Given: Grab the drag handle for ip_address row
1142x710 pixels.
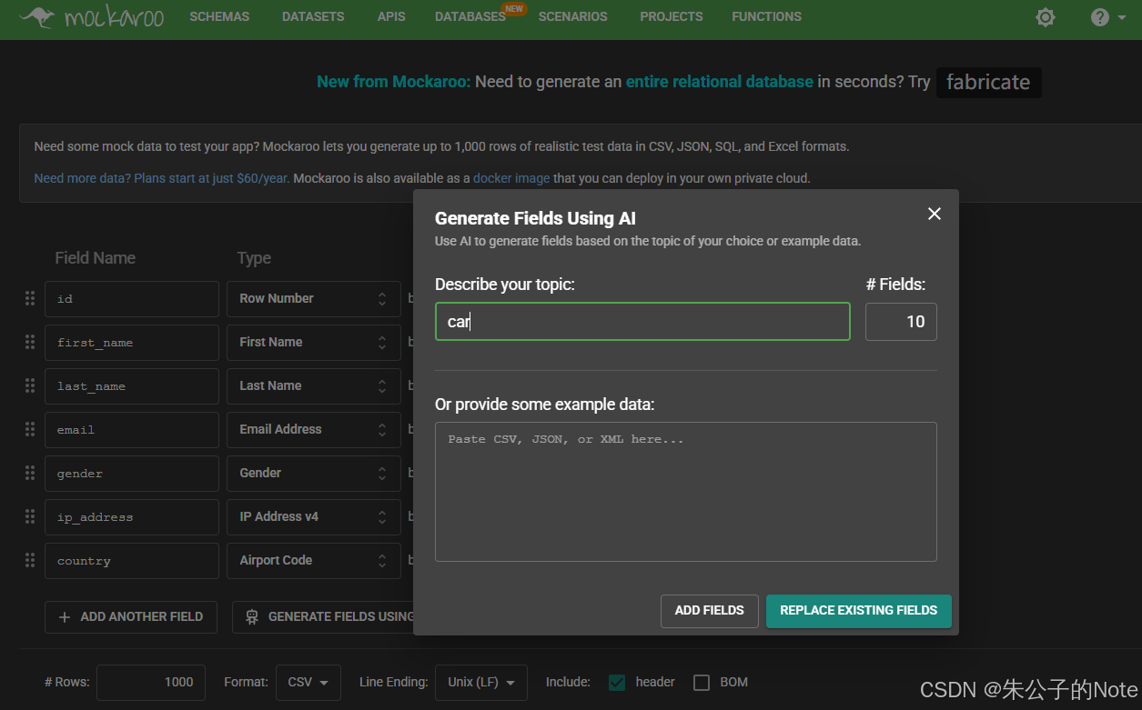Looking at the screenshot, I should tap(30, 516).
